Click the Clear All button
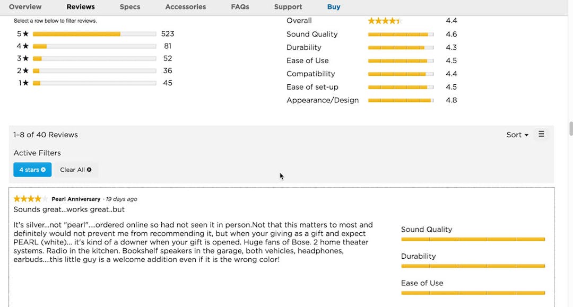The height and width of the screenshot is (307, 573). (x=74, y=170)
